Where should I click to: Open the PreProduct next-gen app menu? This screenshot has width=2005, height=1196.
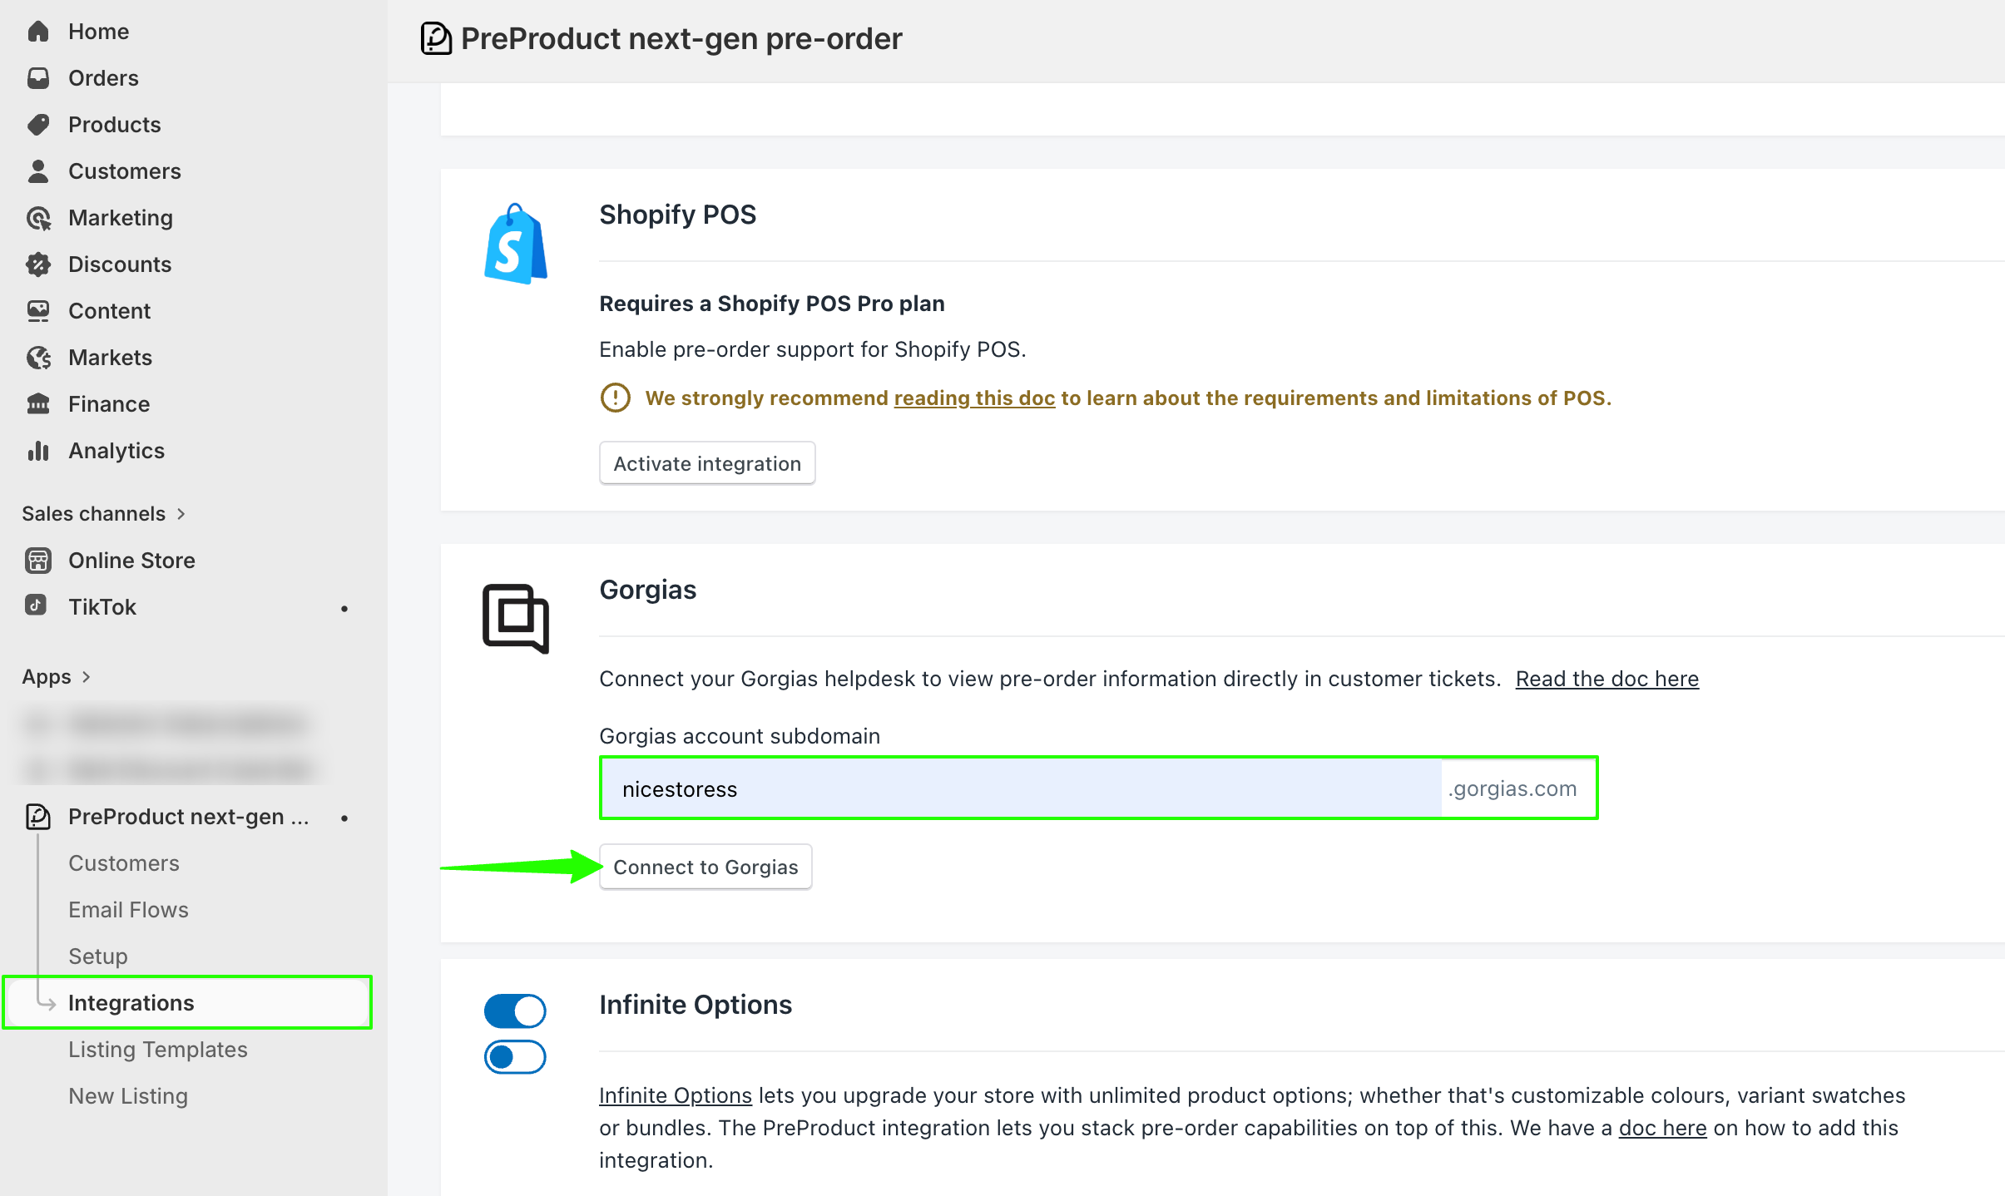point(188,817)
